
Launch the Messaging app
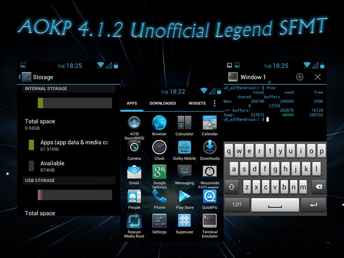click(184, 175)
